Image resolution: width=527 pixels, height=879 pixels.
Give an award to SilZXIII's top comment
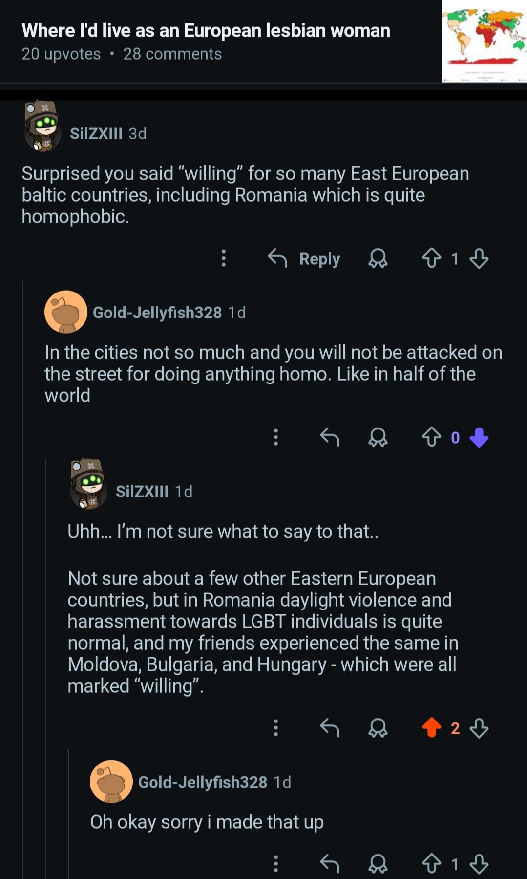pyautogui.click(x=378, y=258)
